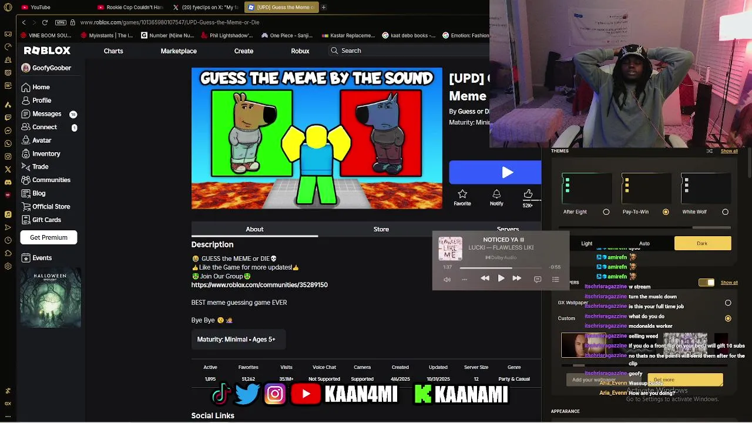The height and width of the screenshot is (423, 752).
Task: Select the Pay-To-Win theme radio button
Action: (666, 212)
